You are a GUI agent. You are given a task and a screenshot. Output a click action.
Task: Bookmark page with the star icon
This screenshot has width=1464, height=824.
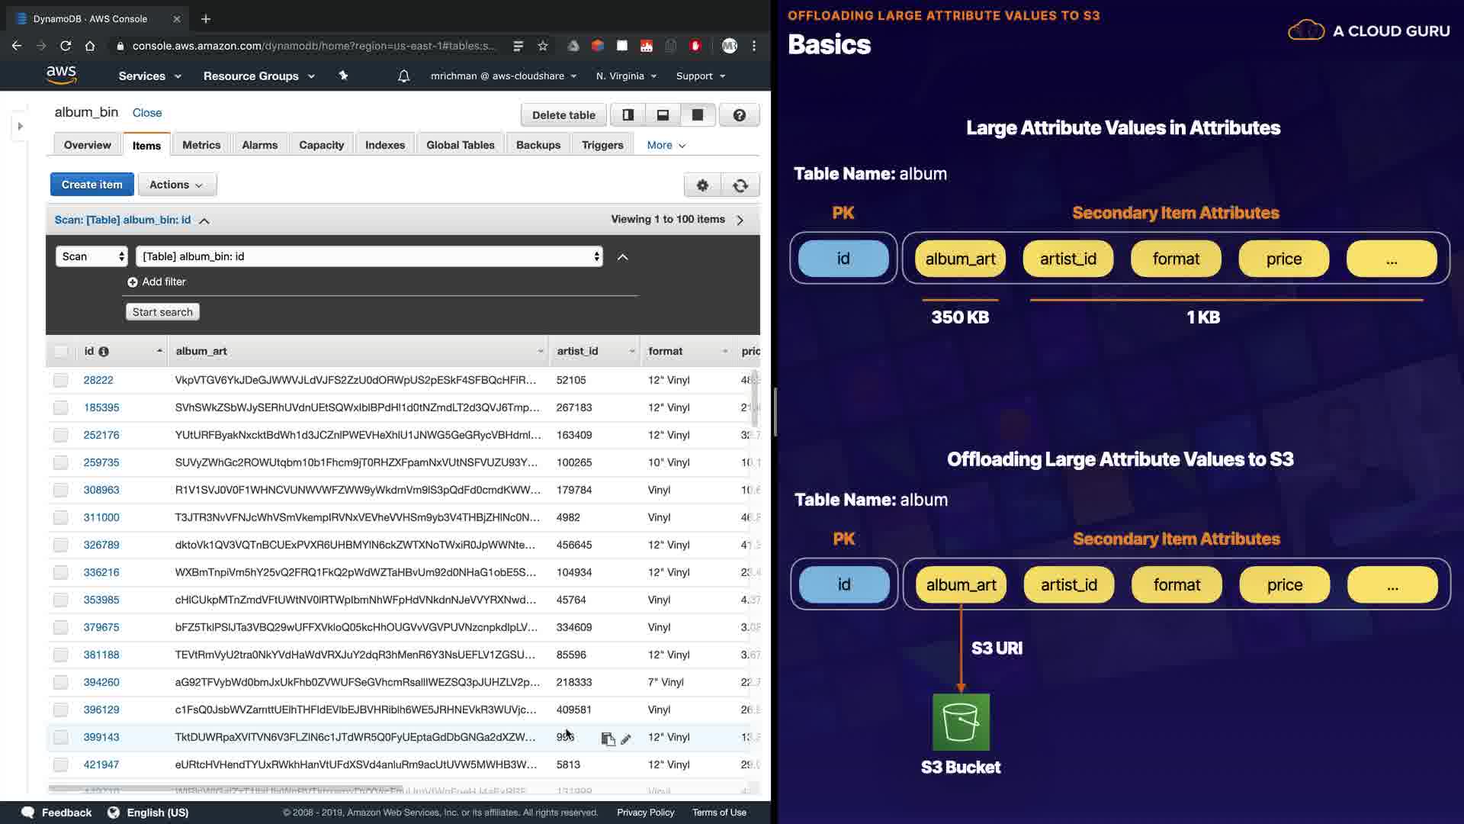click(542, 46)
